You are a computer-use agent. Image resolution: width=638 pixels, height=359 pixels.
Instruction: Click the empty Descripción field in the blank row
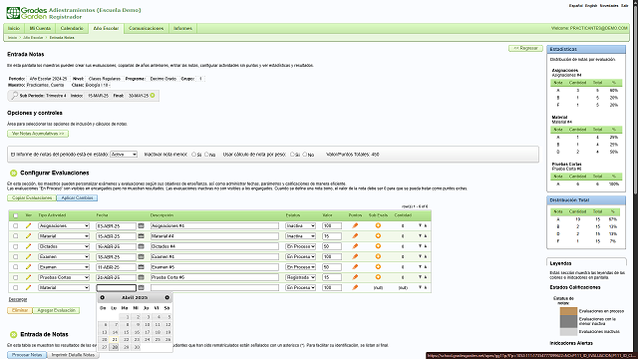pos(214,287)
